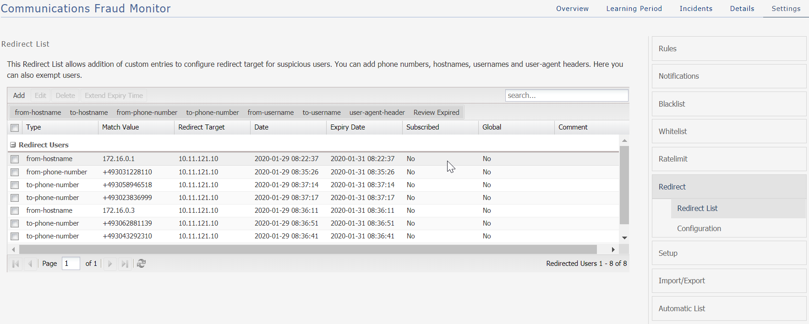The width and height of the screenshot is (809, 324).
Task: Filter by to-hostname
Action: (89, 113)
